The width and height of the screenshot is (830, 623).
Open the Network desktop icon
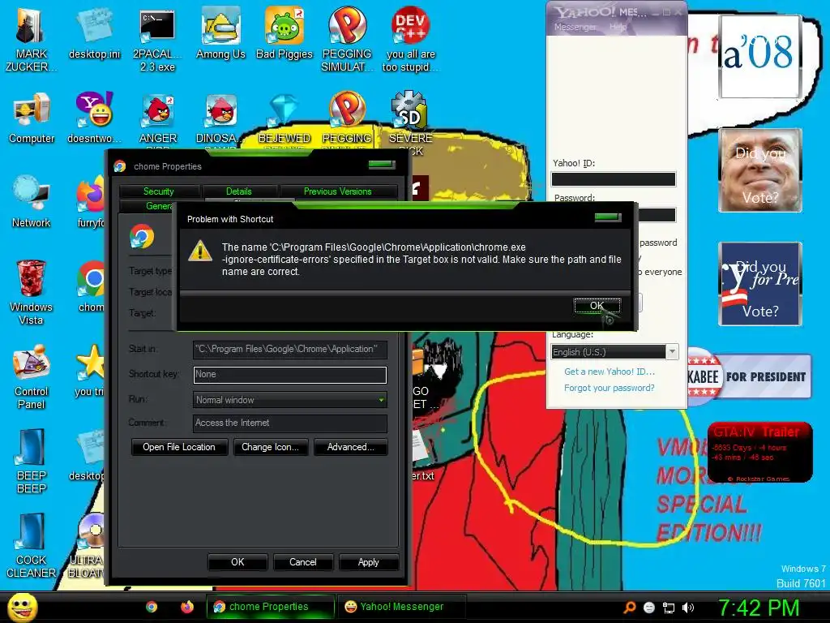click(x=32, y=201)
